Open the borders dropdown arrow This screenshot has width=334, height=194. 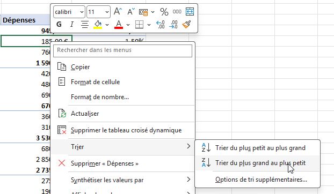pos(149,25)
